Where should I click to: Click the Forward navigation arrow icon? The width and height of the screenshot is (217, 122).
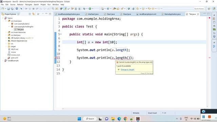pos(159,9)
